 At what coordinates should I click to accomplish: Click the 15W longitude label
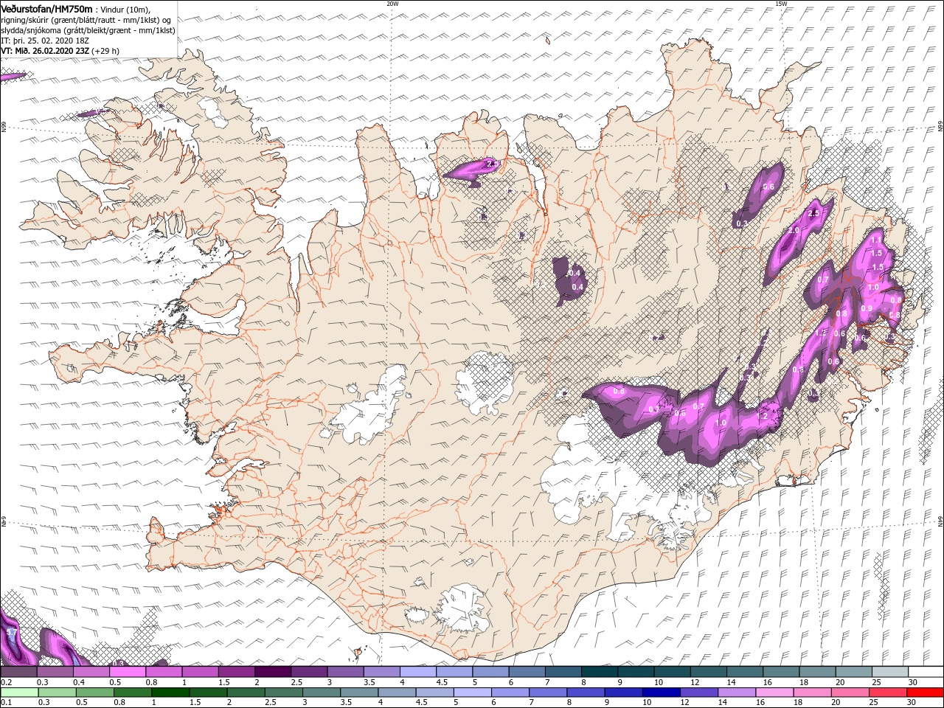coord(781,4)
